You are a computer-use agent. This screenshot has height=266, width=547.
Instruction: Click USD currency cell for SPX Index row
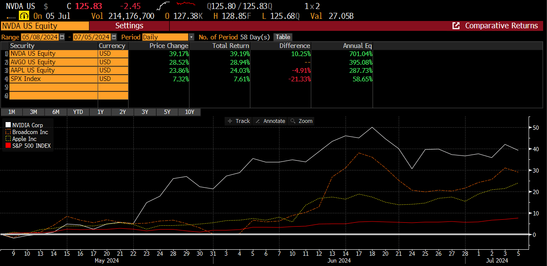(x=113, y=79)
